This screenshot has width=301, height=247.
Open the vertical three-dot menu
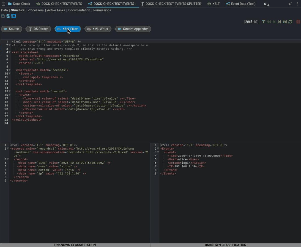[297, 4]
